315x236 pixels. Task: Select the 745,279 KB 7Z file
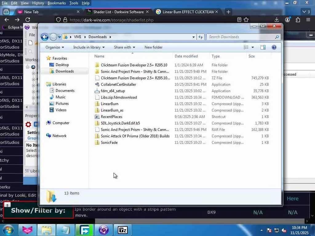[x=135, y=78]
